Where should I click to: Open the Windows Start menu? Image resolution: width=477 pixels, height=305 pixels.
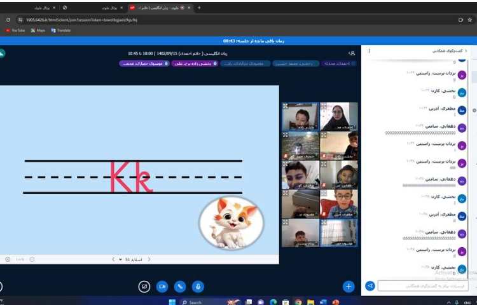pyautogui.click(x=172, y=302)
